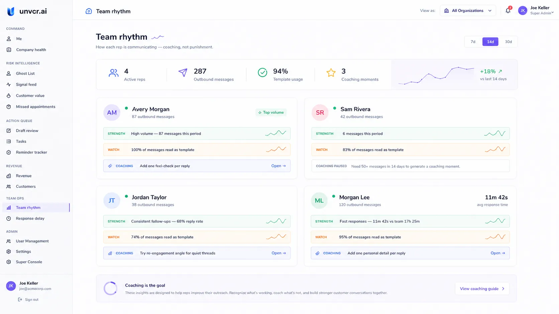The width and height of the screenshot is (559, 314).
Task: Click Sam Rivera's SR avatar
Action: (x=320, y=112)
